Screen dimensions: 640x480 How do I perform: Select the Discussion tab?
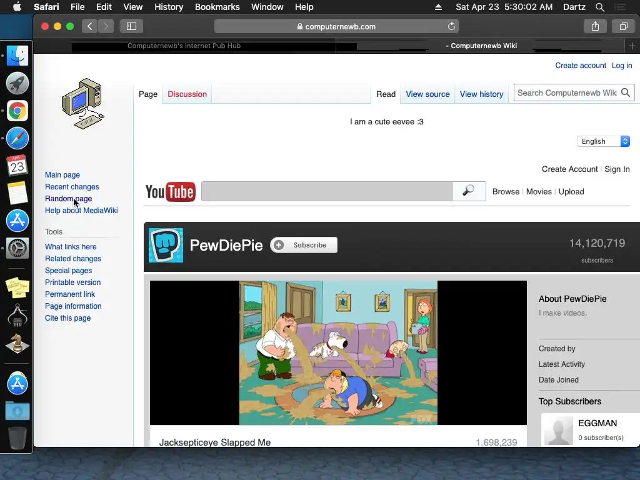click(x=187, y=94)
